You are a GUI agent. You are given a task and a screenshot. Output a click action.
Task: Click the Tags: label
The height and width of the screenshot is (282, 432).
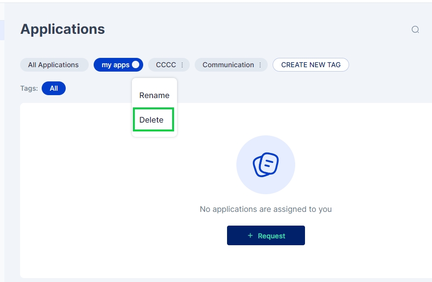point(29,88)
